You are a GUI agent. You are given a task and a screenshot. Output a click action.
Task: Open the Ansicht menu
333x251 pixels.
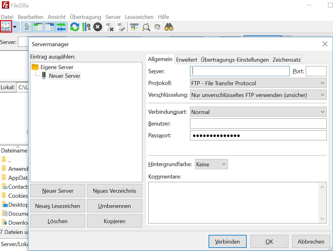click(57, 17)
